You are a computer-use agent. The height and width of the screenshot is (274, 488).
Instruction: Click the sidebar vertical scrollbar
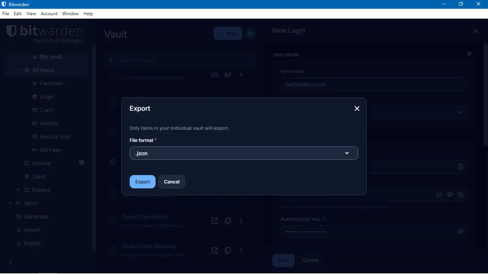94,148
